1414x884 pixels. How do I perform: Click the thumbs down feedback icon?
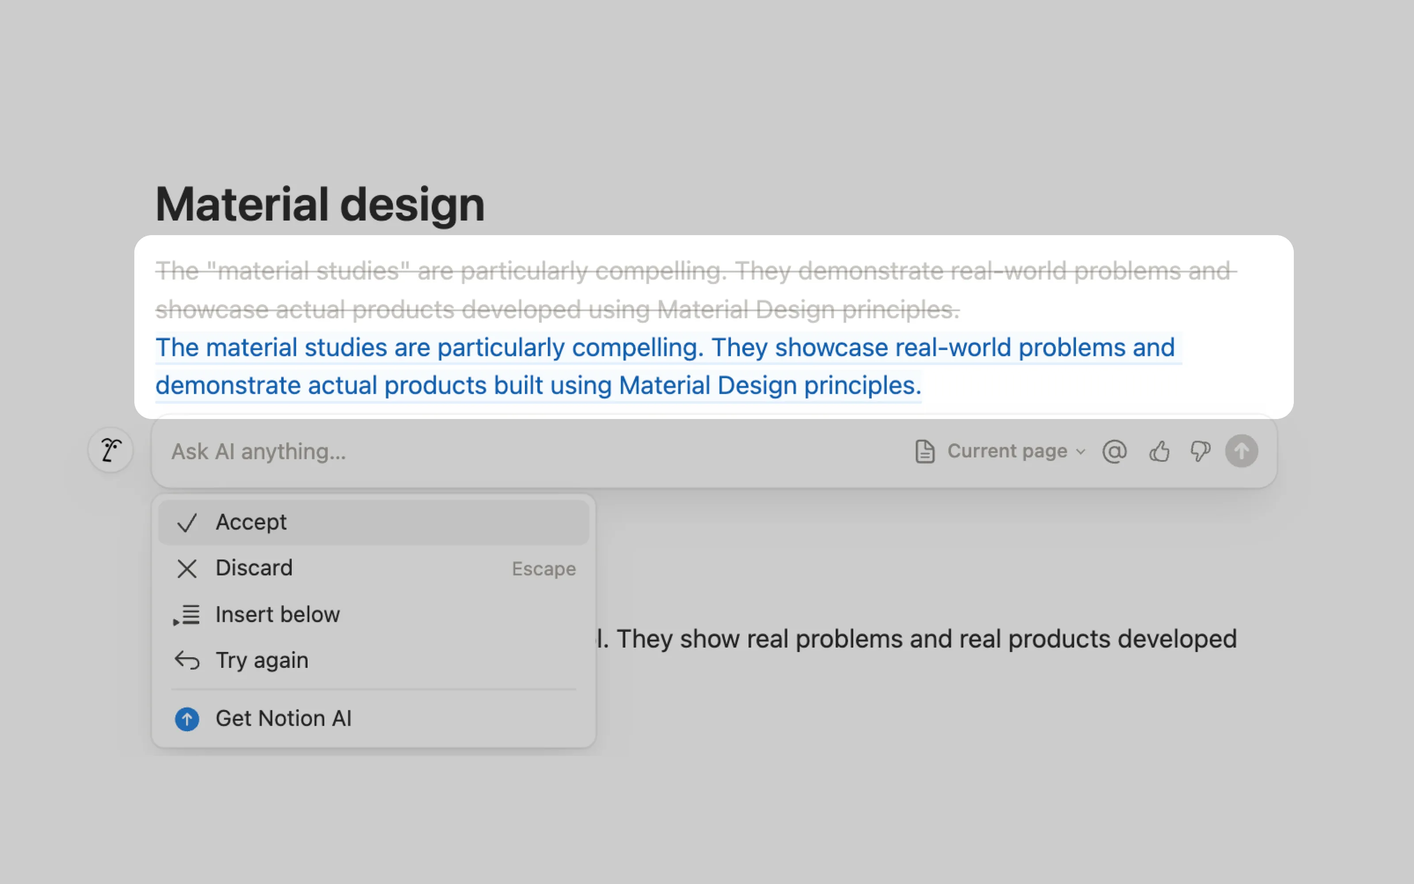point(1200,451)
